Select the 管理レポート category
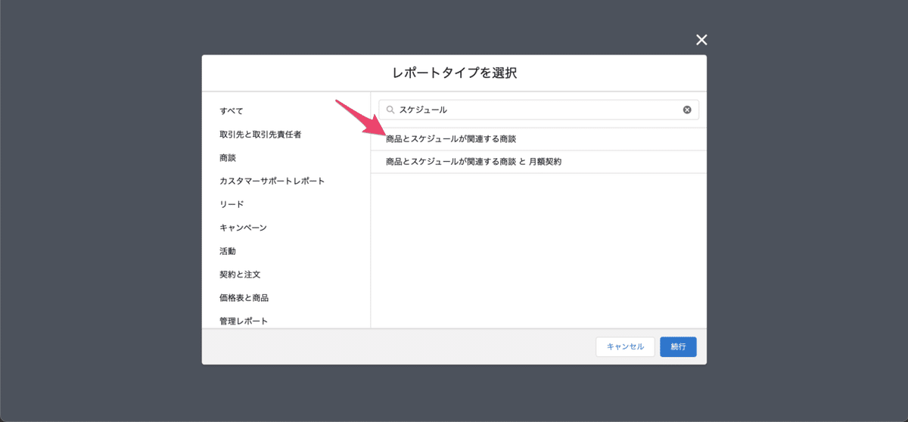This screenshot has height=422, width=908. tap(244, 321)
